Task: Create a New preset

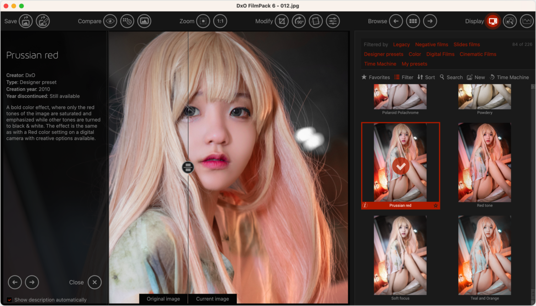Action: [x=476, y=77]
